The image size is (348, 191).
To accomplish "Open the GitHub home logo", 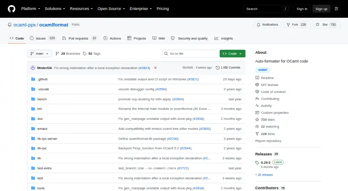I will (12, 9).
